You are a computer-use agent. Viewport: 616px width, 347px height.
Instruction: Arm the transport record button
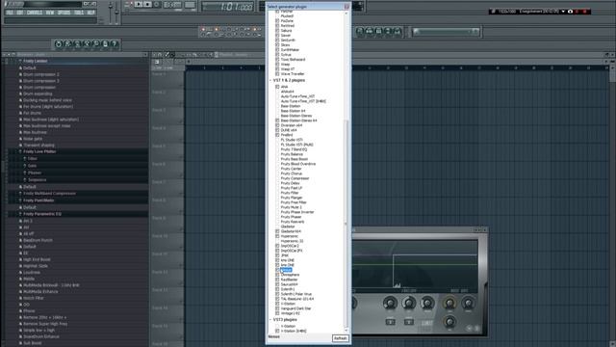point(157,4)
